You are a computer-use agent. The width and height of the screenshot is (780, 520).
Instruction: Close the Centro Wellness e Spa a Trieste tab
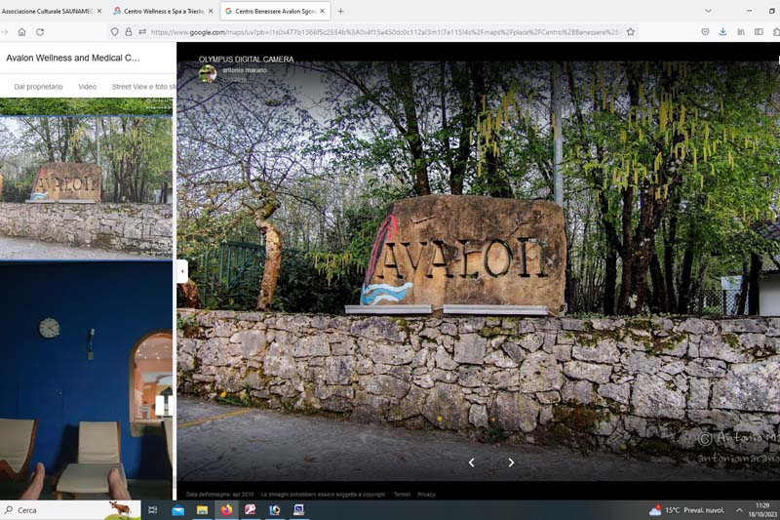point(211,11)
